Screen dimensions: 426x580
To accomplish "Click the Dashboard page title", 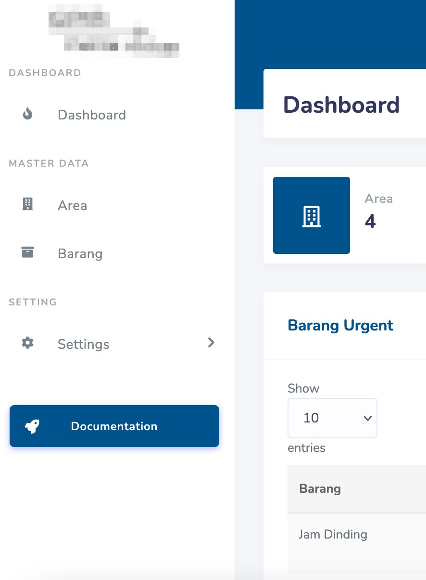I will click(x=341, y=104).
